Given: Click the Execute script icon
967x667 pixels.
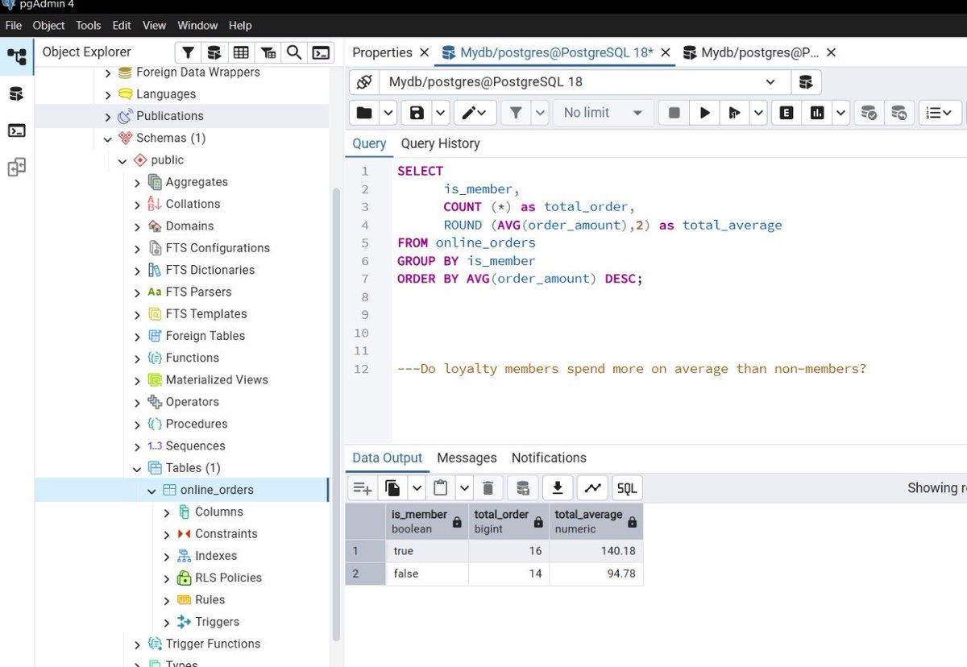Looking at the screenshot, I should coord(733,113).
